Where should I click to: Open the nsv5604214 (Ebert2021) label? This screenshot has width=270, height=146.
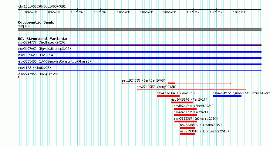pyautogui.click(x=194, y=106)
